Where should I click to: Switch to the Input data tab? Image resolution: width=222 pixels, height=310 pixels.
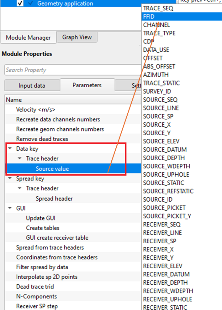[x=32, y=85]
